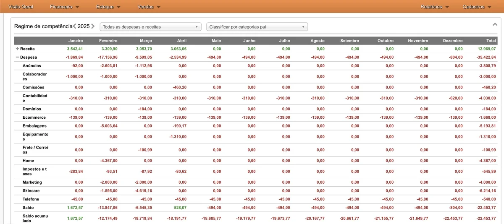Select the Comissões category label
Viewport: 504px width, 224px height.
[x=33, y=87]
